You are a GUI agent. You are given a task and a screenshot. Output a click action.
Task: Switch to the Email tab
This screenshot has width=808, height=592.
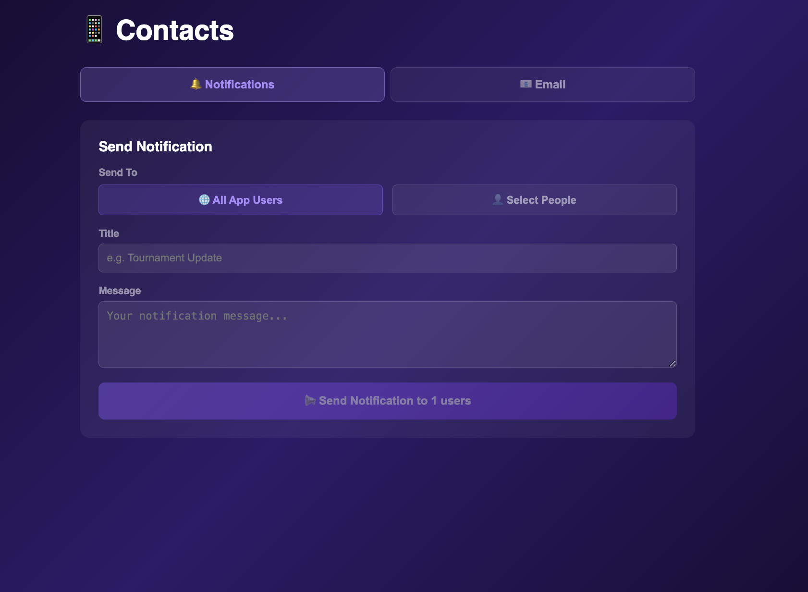542,84
